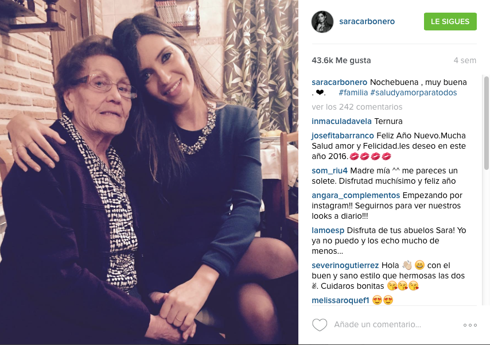Image resolution: width=490 pixels, height=345 pixels.
Task: Click the 43.6k Me gusta count
Action: point(341,60)
